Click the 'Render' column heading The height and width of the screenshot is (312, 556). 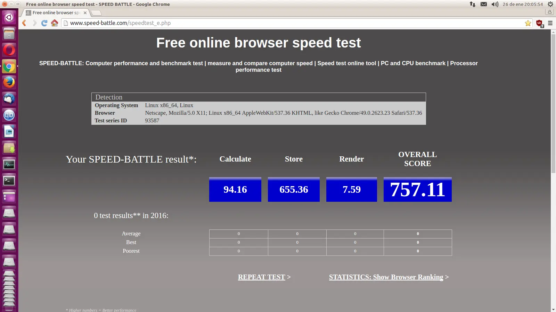coord(352,159)
